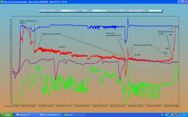Click the system clock in the tray

tap(184, 115)
